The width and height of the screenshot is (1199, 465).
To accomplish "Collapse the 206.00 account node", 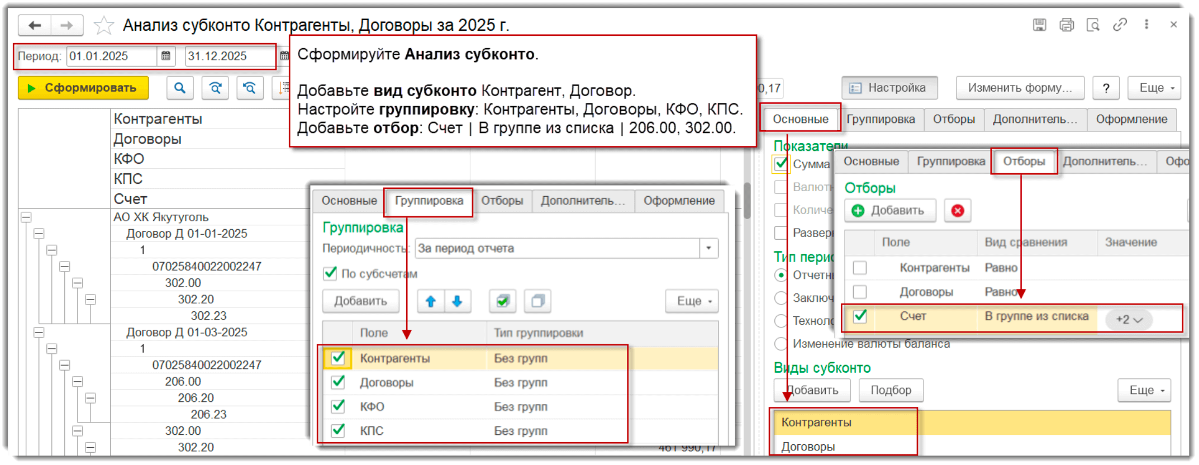I will point(78,382).
